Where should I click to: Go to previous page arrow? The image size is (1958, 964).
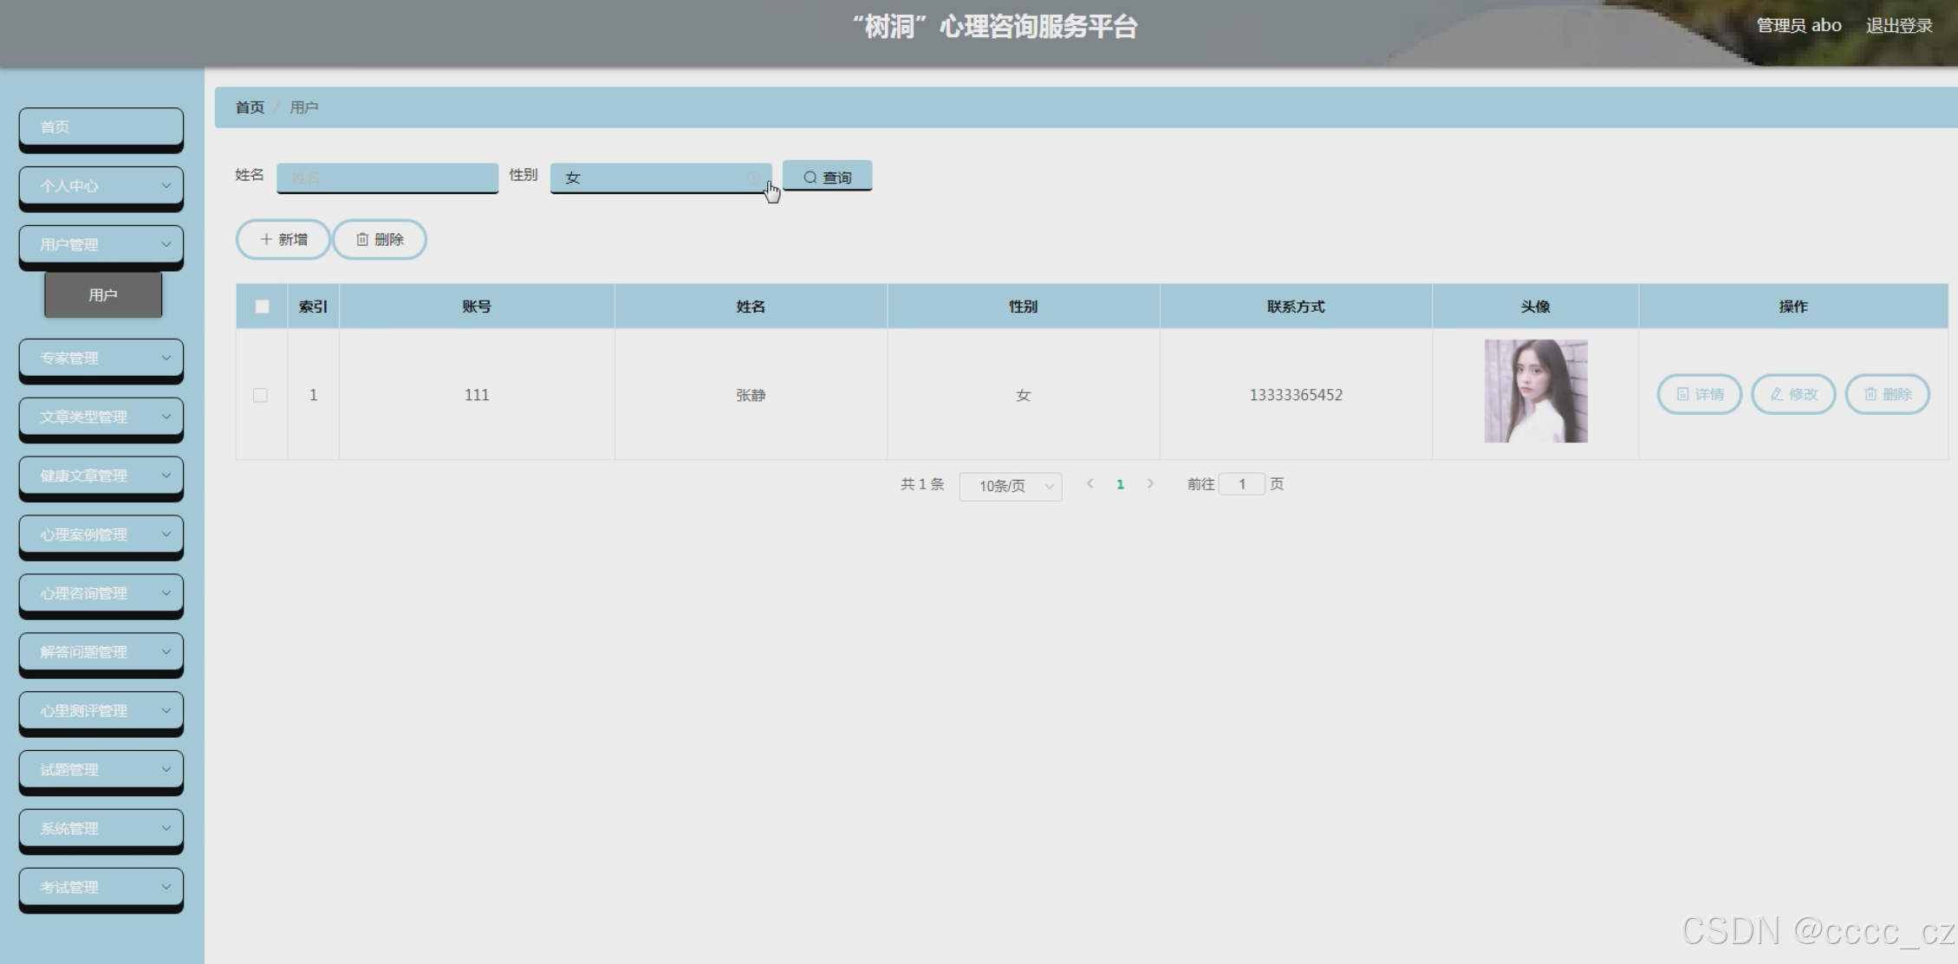[x=1090, y=484]
